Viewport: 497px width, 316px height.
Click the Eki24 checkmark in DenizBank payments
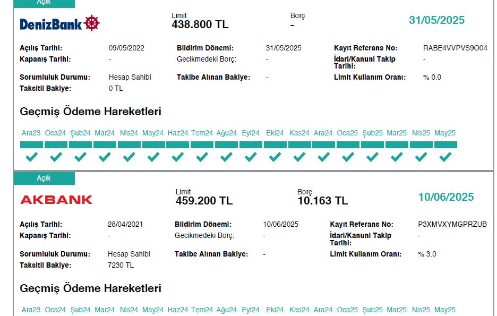[275, 157]
